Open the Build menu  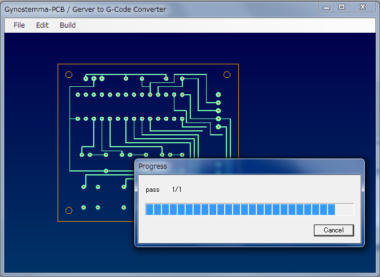(x=68, y=25)
